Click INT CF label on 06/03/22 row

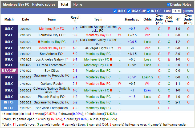9,102
